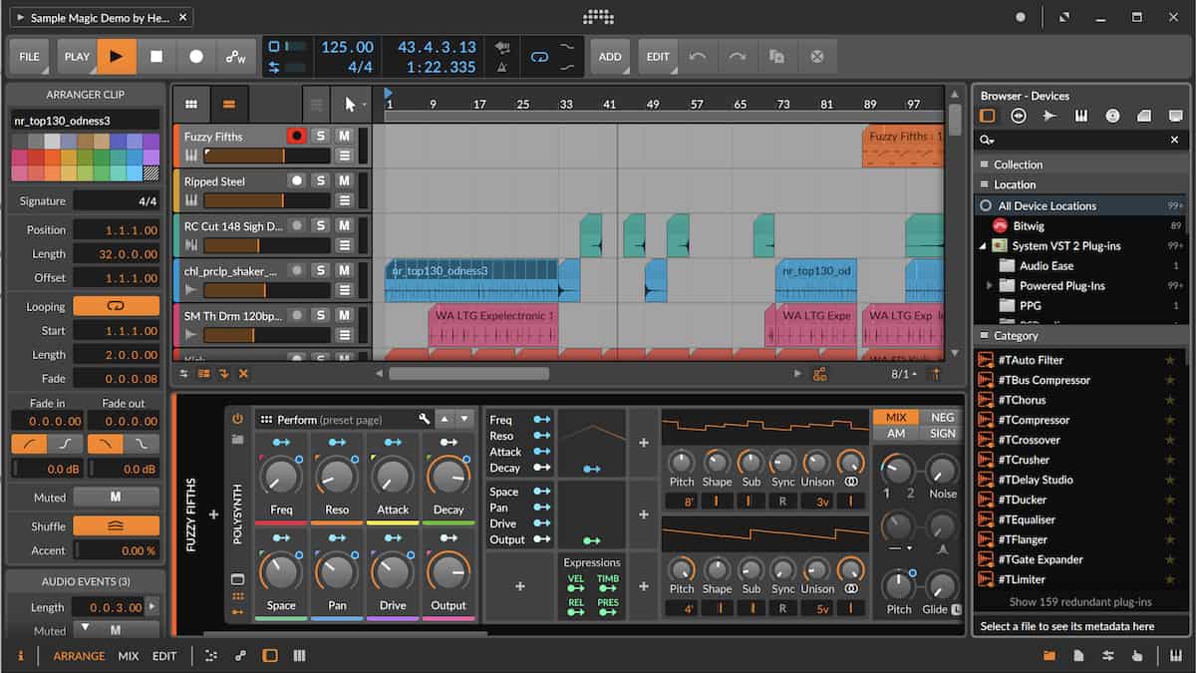The image size is (1196, 673).
Task: Toggle automation write mode icon
Action: click(236, 57)
